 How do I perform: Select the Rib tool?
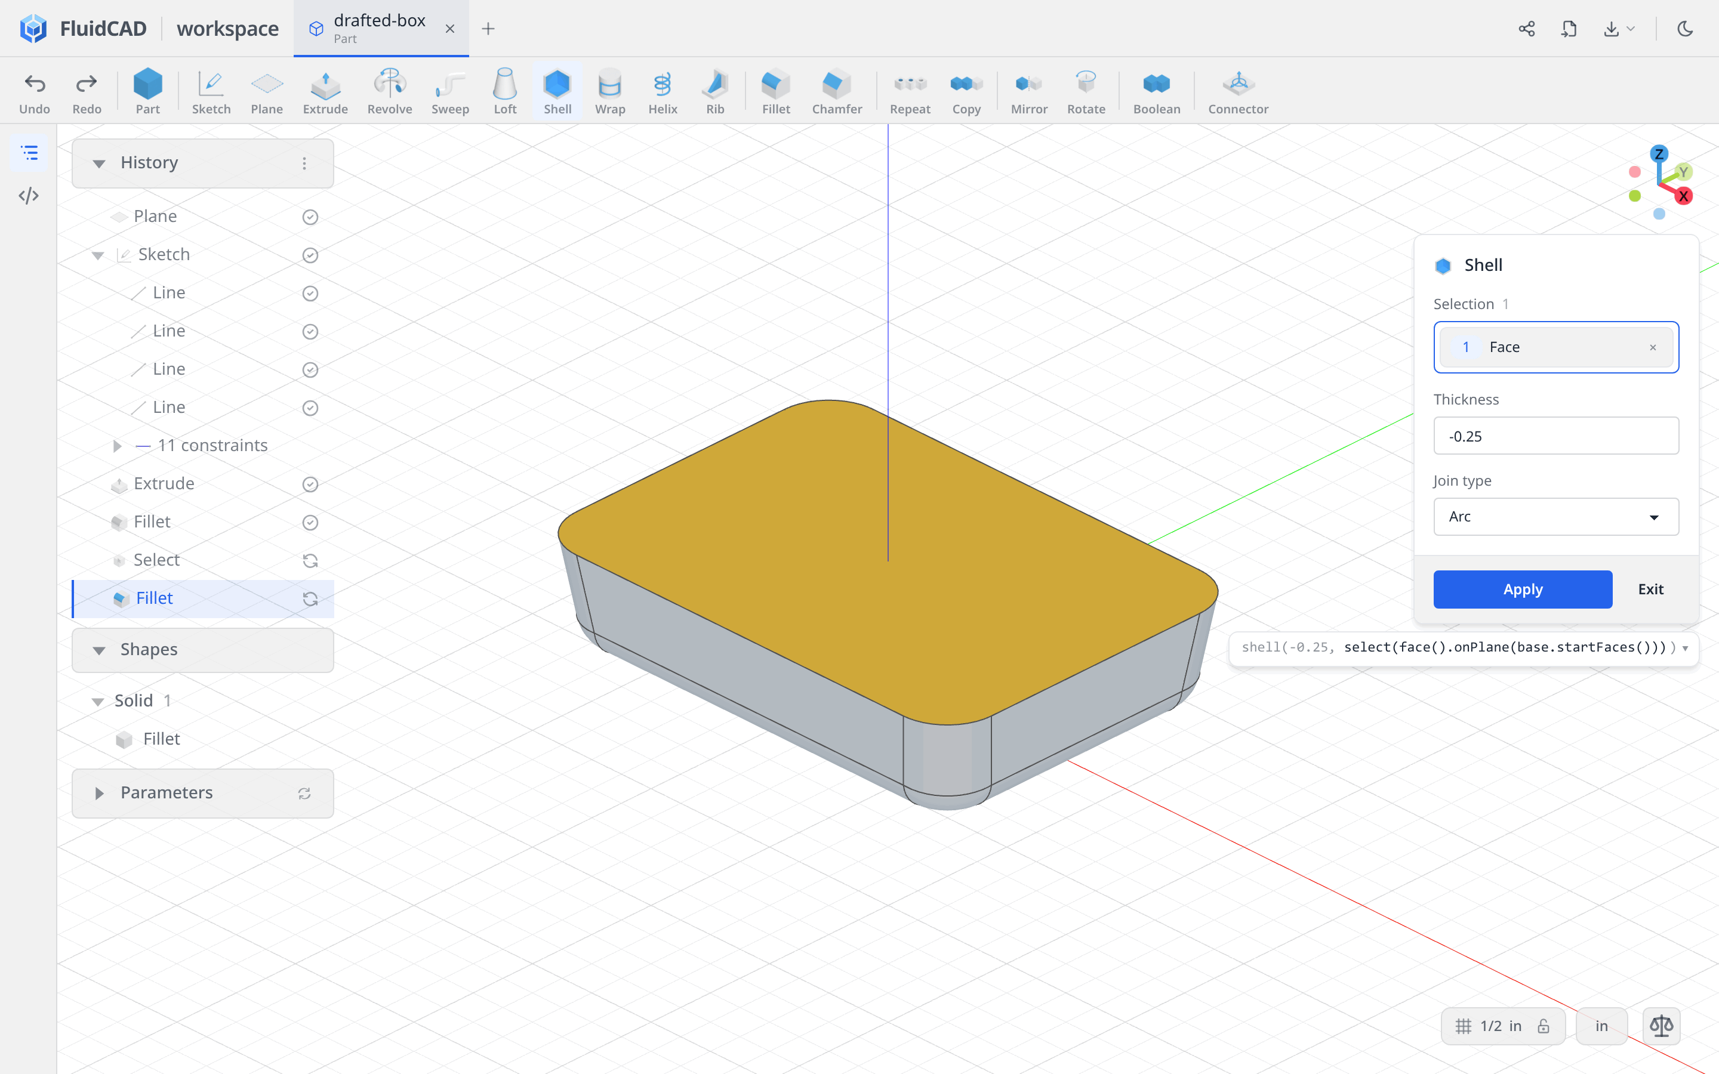pos(714,92)
